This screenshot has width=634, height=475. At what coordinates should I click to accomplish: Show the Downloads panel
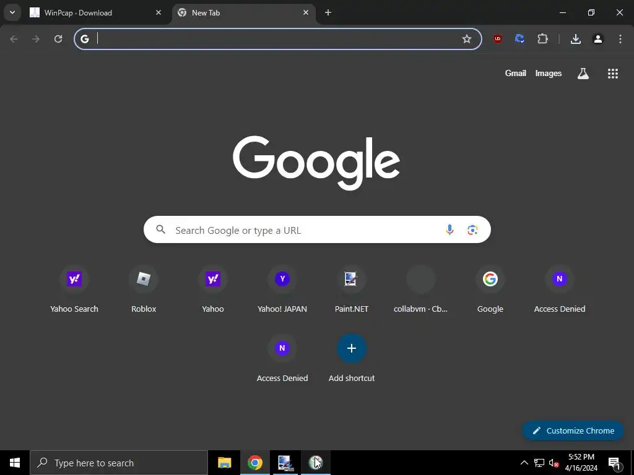click(x=576, y=39)
